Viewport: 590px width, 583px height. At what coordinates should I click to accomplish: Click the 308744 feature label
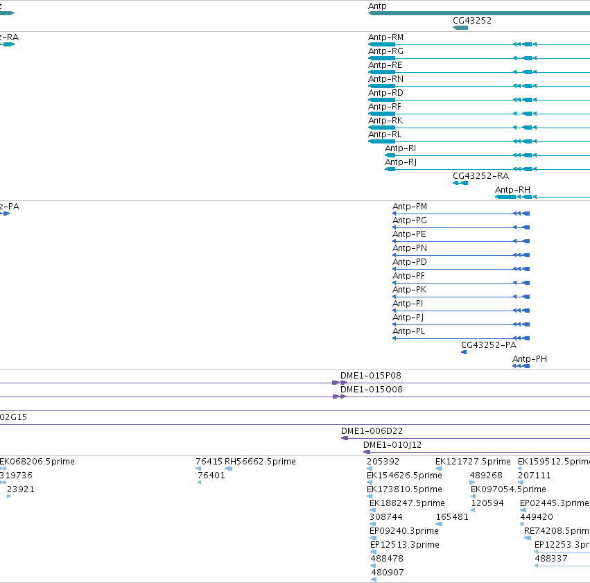tap(386, 517)
